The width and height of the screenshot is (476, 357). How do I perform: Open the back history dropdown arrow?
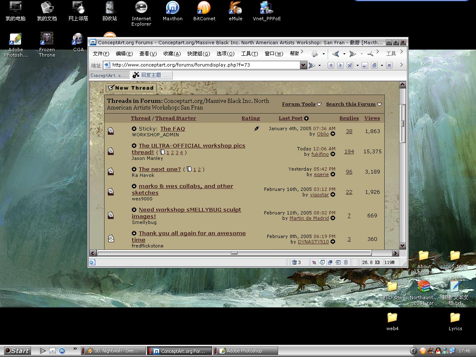pyautogui.click(x=344, y=54)
